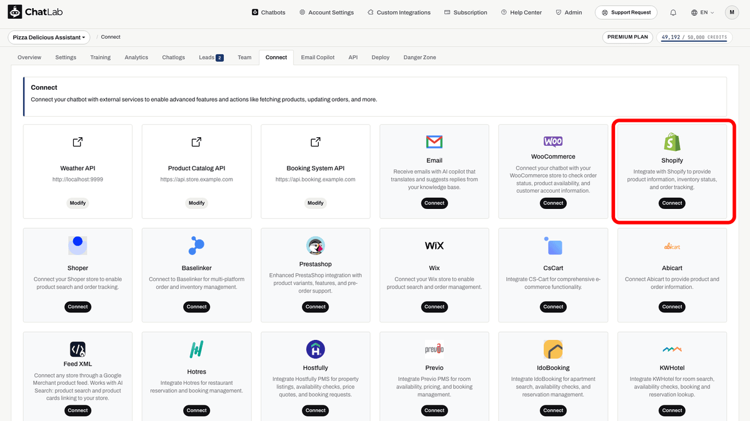750x421 pixels.
Task: Click the Hostfully logo icon
Action: point(316,349)
